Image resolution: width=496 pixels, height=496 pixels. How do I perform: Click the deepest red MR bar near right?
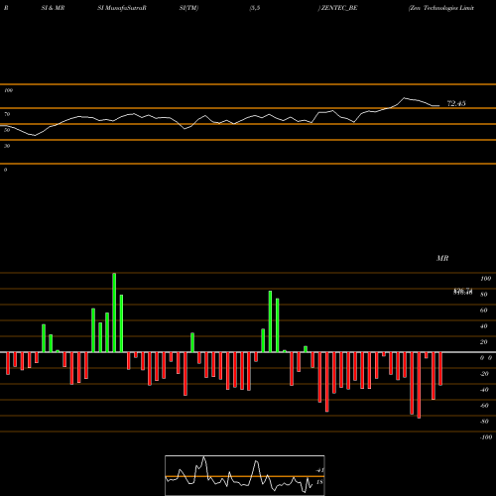coord(419,385)
